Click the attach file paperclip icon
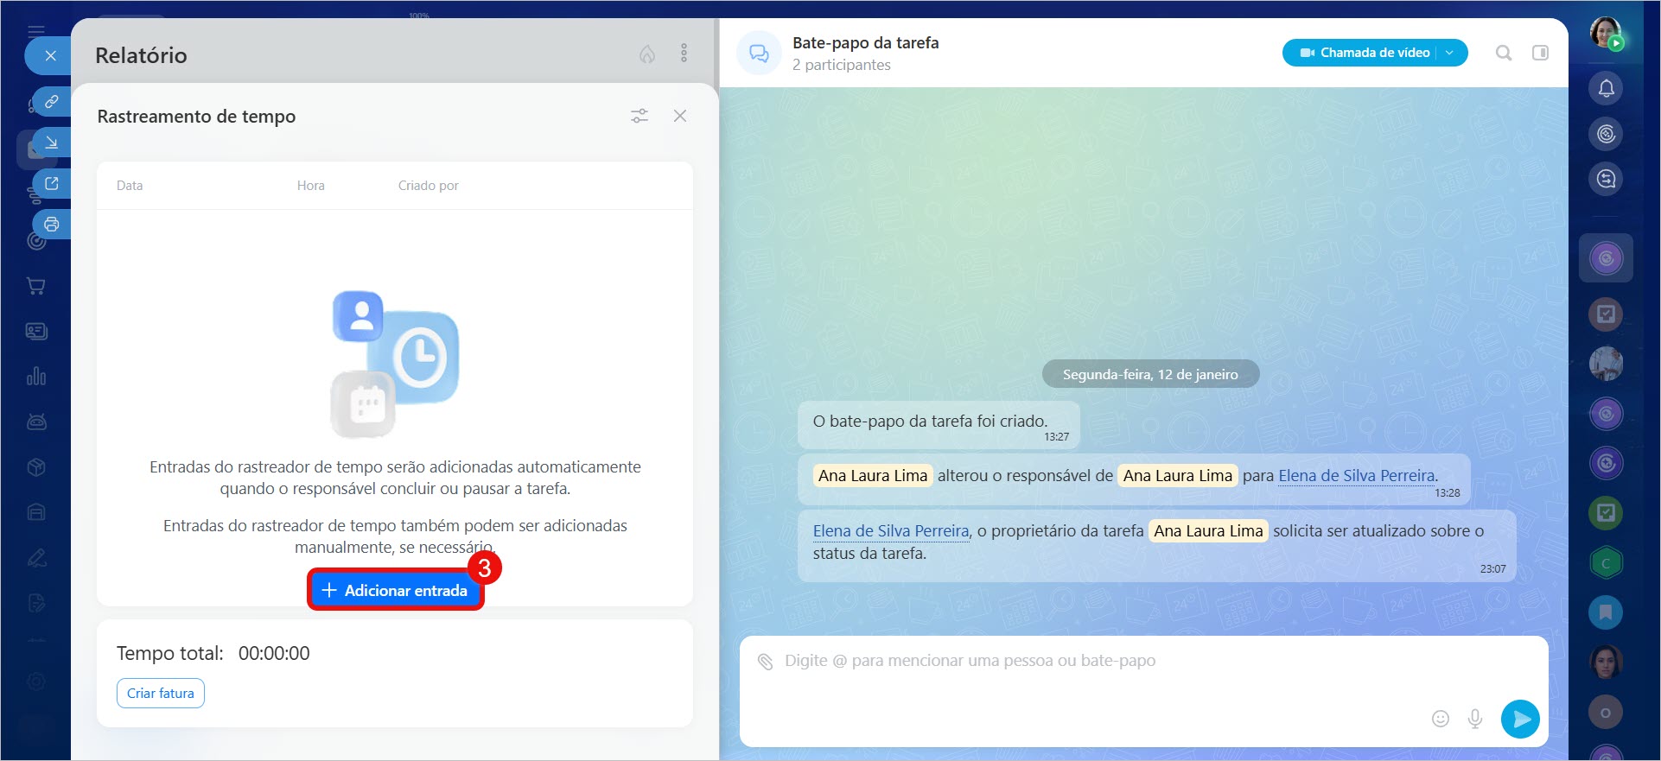The image size is (1661, 761). (765, 662)
